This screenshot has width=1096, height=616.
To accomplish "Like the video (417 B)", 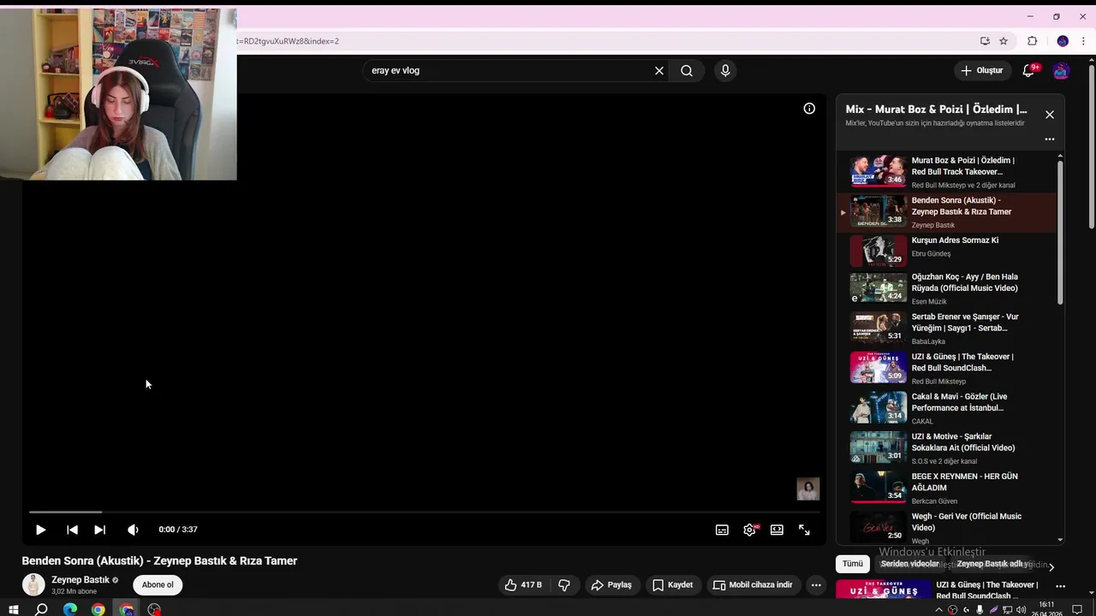I will tap(523, 585).
